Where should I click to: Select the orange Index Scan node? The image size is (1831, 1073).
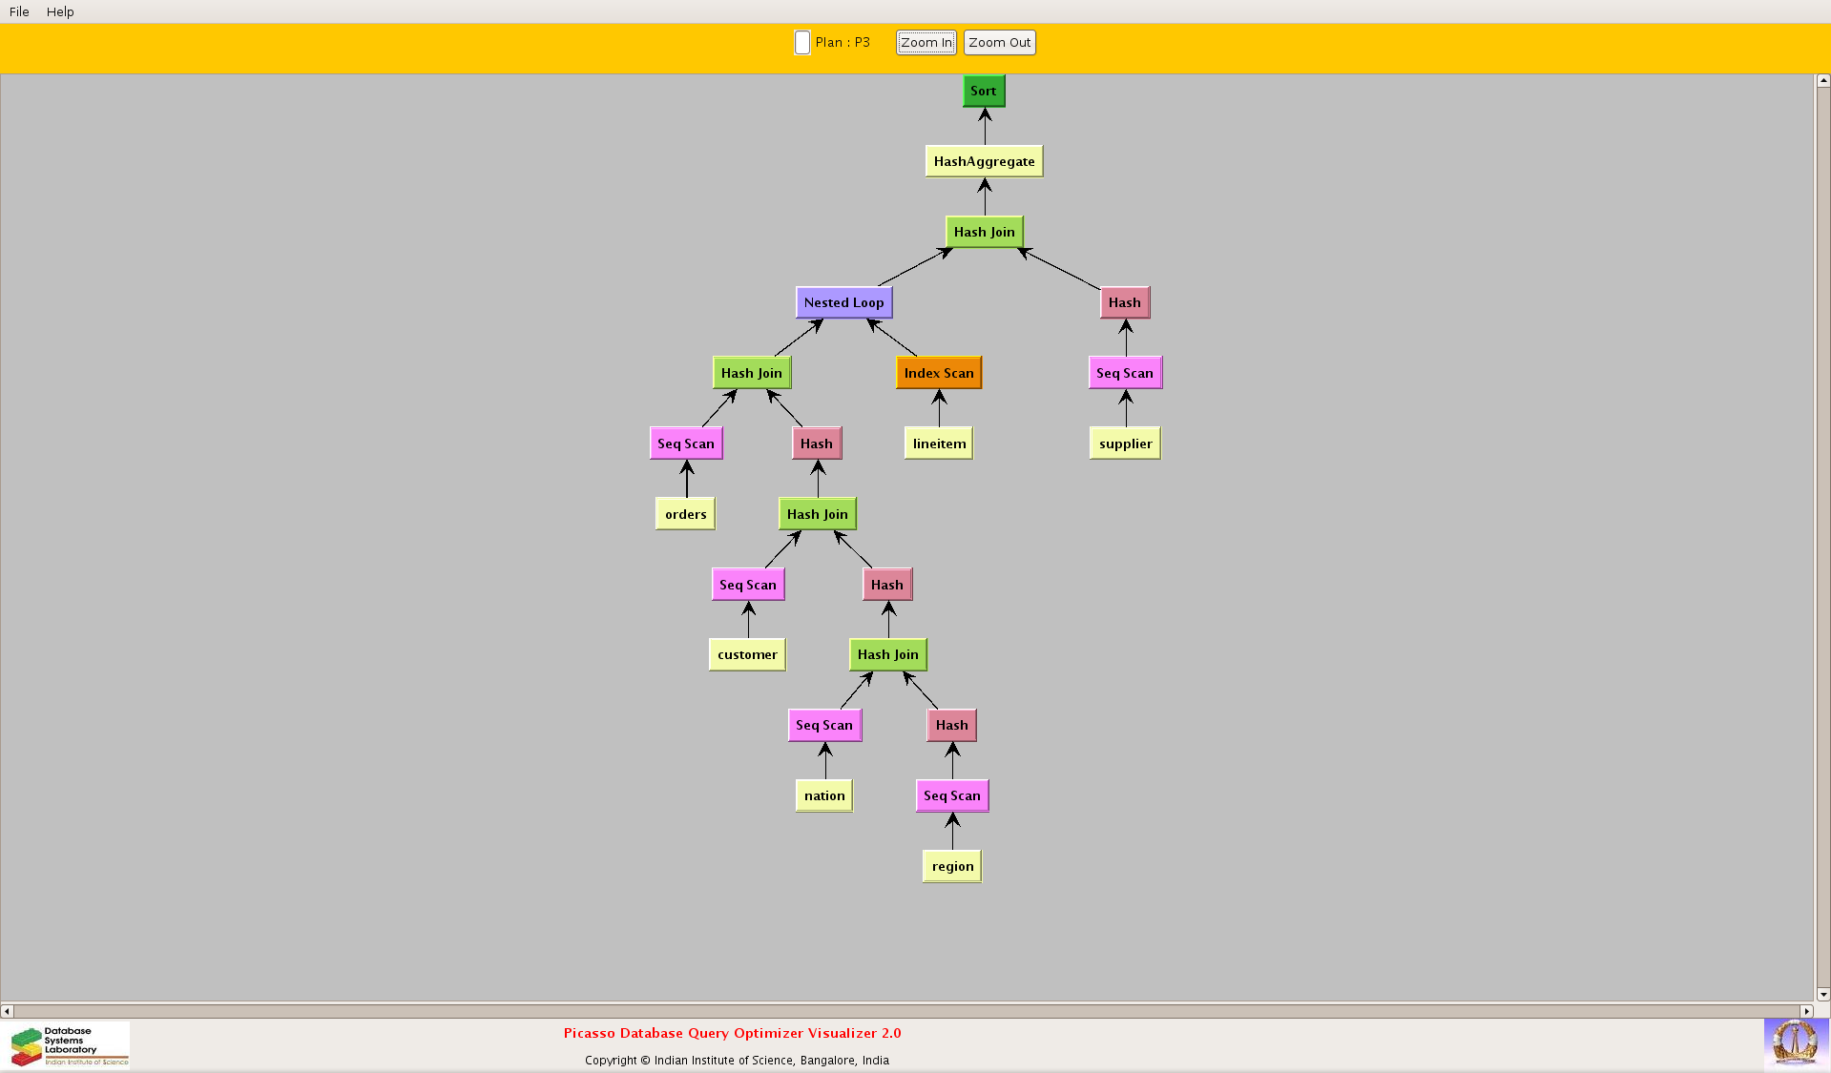point(938,373)
